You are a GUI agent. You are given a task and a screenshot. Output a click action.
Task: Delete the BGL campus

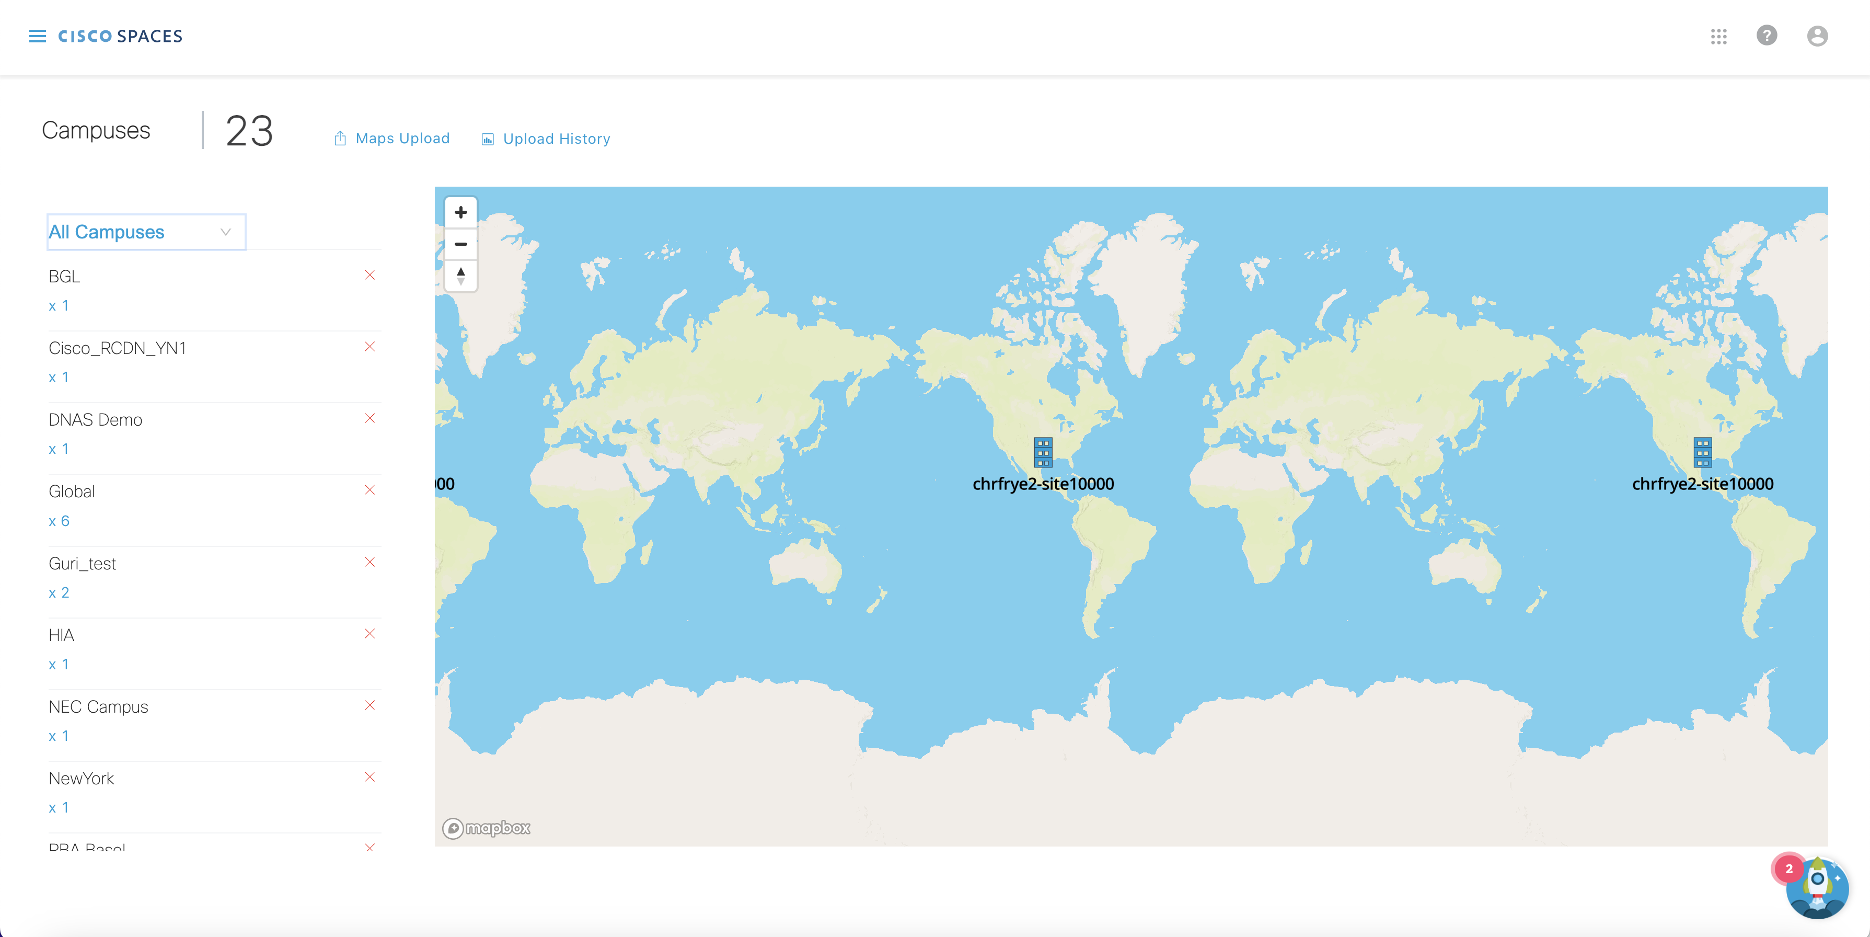coord(370,275)
